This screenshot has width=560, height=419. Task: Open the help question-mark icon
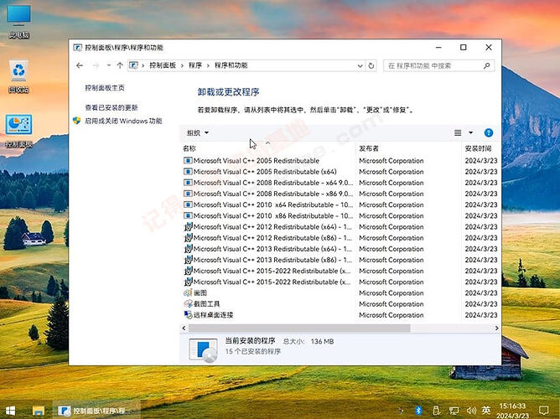click(489, 132)
